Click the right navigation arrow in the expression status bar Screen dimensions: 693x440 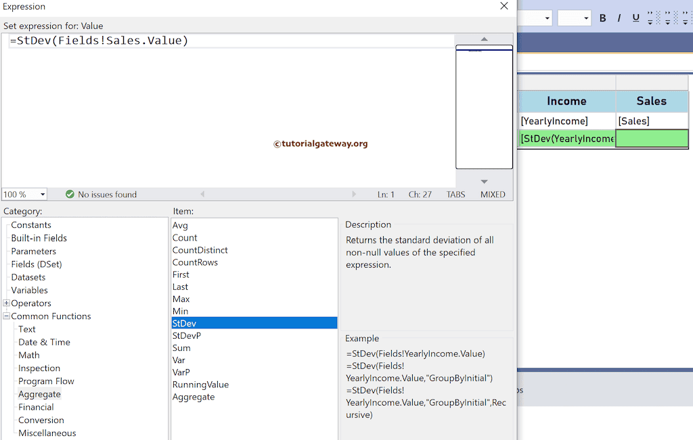[355, 194]
